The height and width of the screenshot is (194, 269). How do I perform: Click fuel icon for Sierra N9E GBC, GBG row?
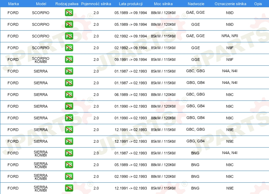(69, 130)
